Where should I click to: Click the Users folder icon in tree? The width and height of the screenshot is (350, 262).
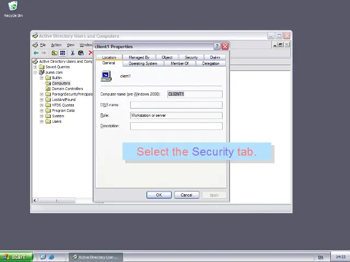pyautogui.click(x=48, y=121)
